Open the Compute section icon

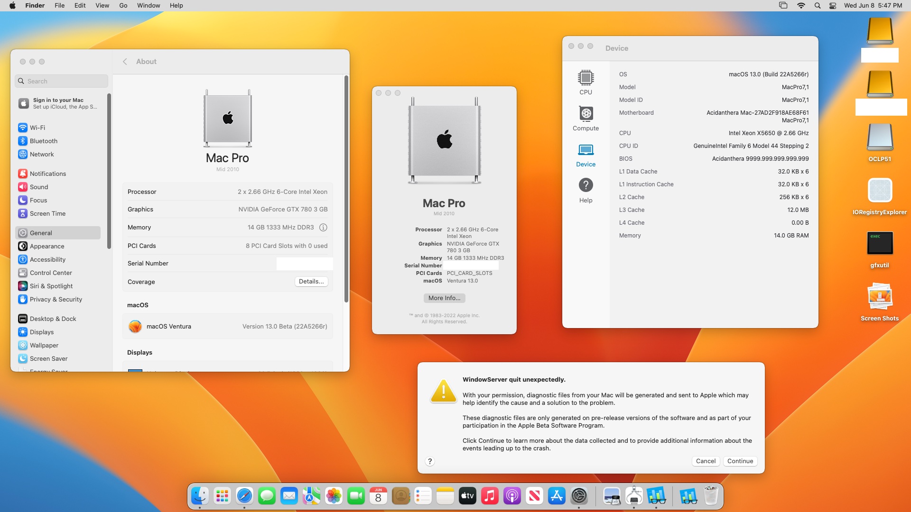[x=586, y=114]
